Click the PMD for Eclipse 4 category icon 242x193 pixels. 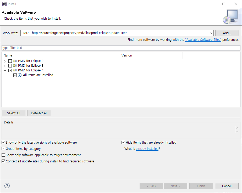click(15, 70)
